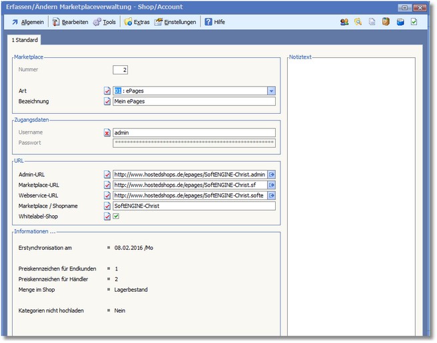The height and width of the screenshot is (343, 437).
Task: Open Webservice-URL with its arrow button
Action: point(271,195)
